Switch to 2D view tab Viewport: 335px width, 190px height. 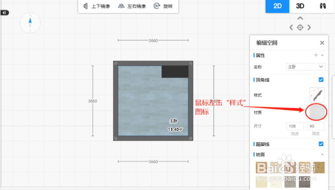point(277,6)
